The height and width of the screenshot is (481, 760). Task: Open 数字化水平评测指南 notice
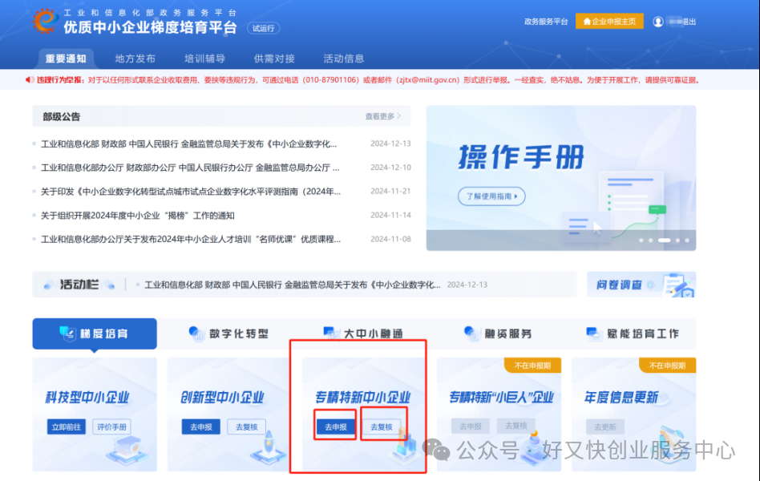[191, 192]
